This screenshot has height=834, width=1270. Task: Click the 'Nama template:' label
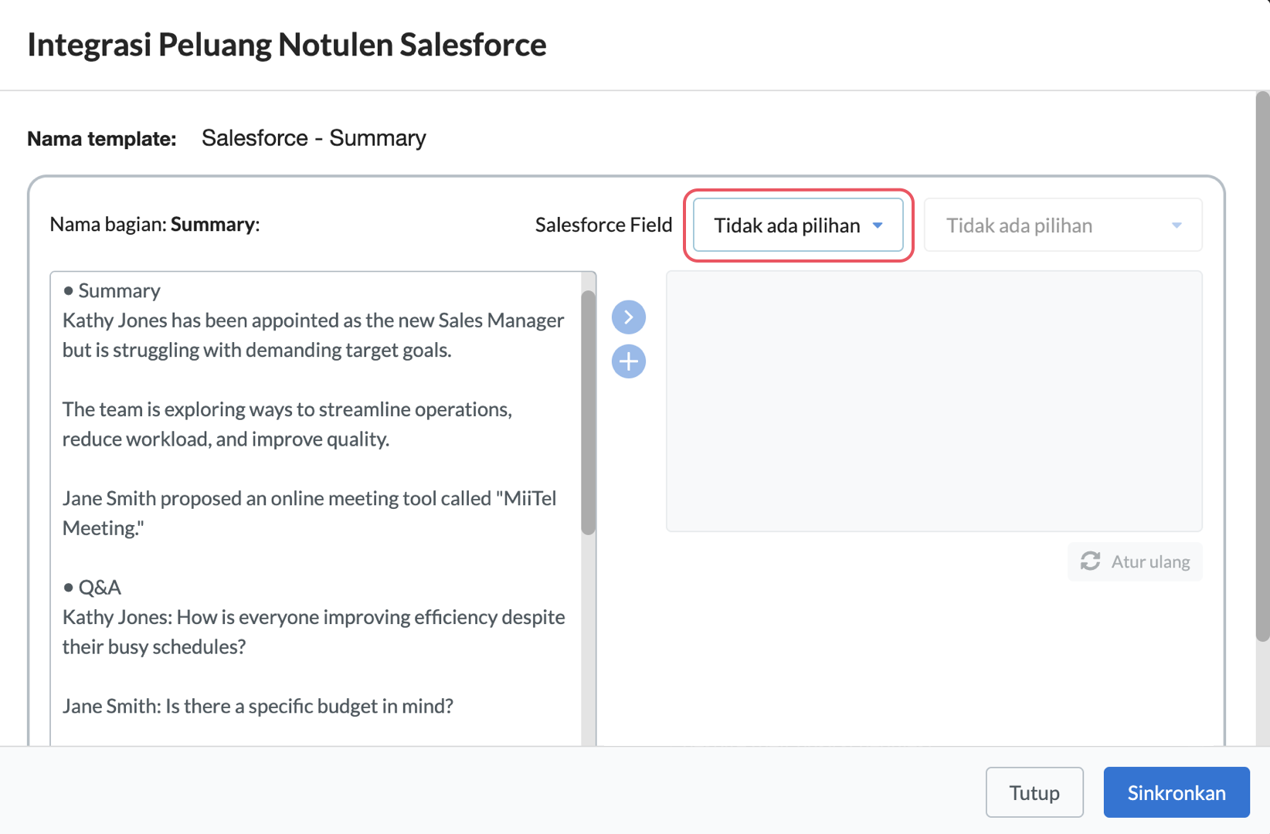(101, 139)
